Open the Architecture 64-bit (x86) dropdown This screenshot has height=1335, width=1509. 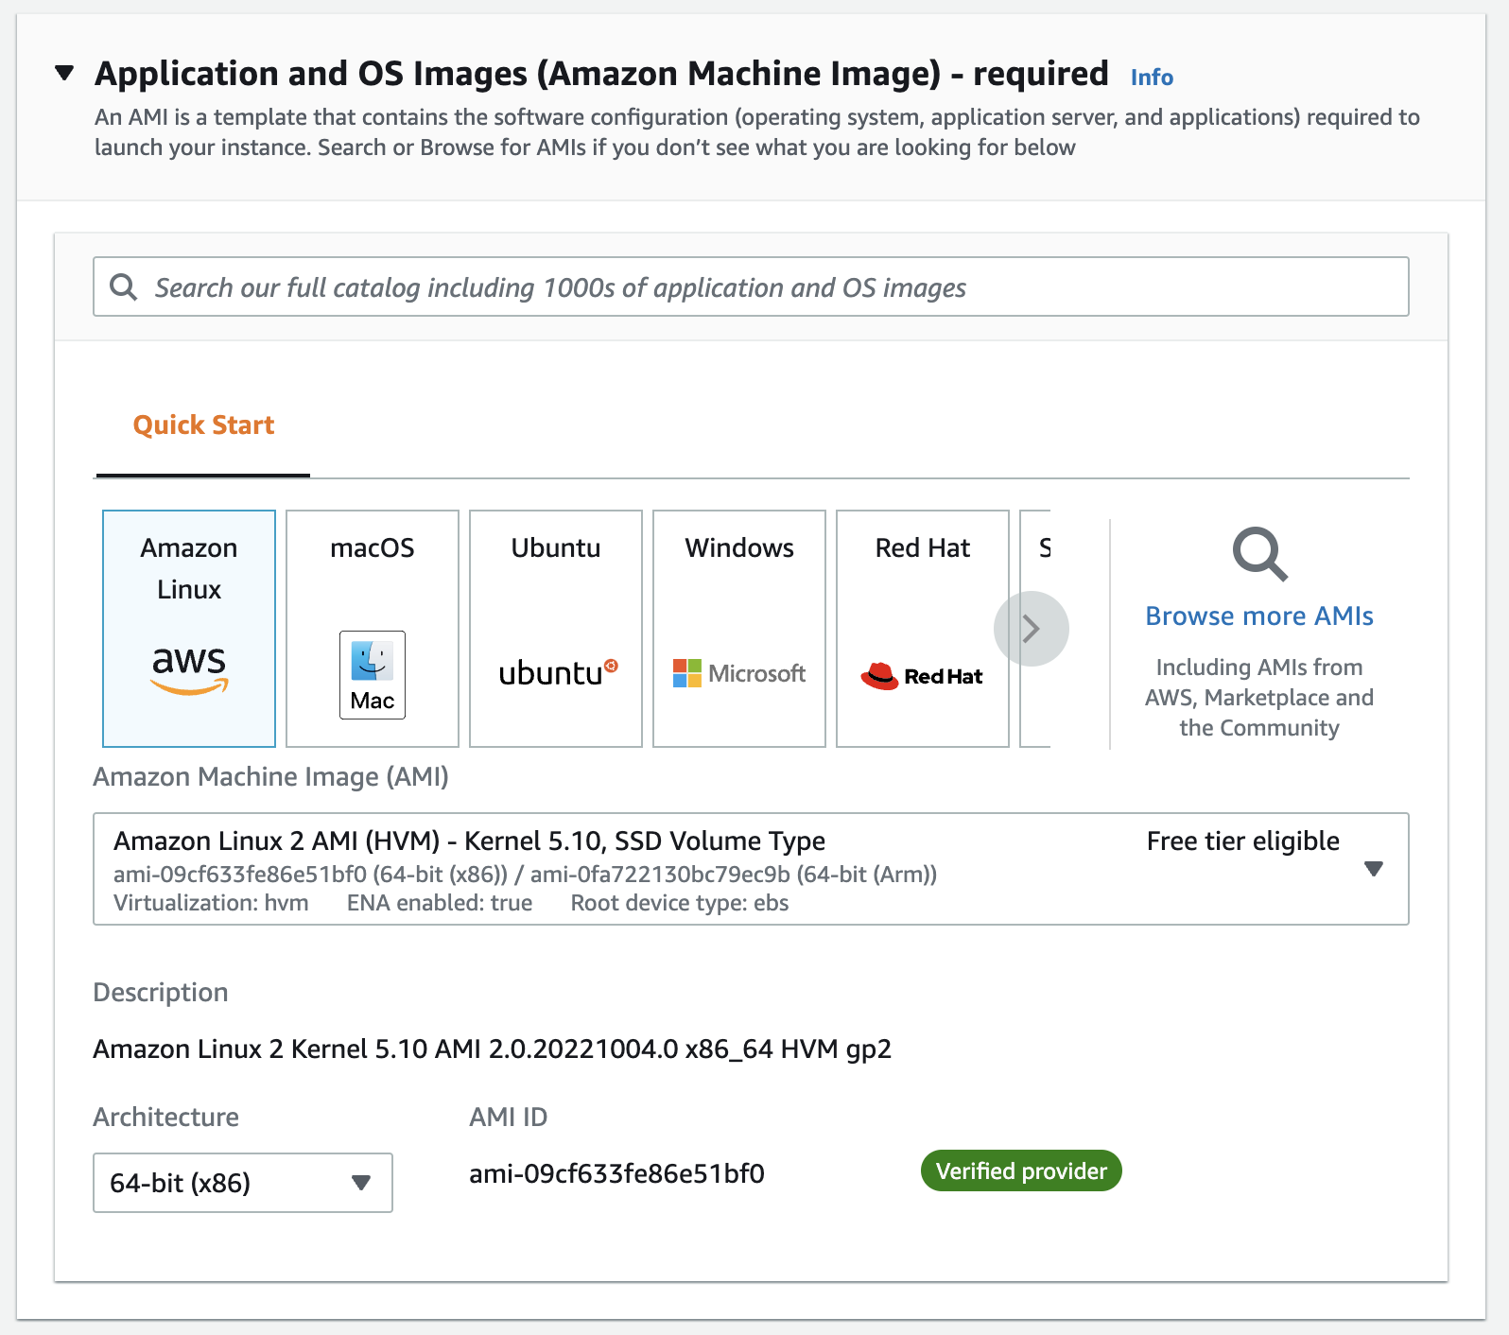[243, 1183]
